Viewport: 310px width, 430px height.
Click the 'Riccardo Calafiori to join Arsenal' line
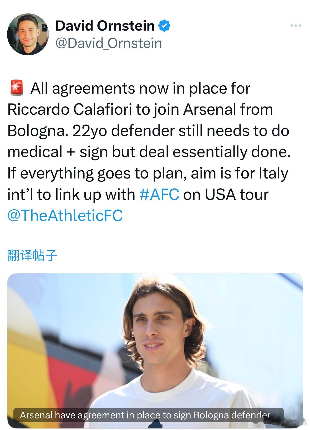140,109
